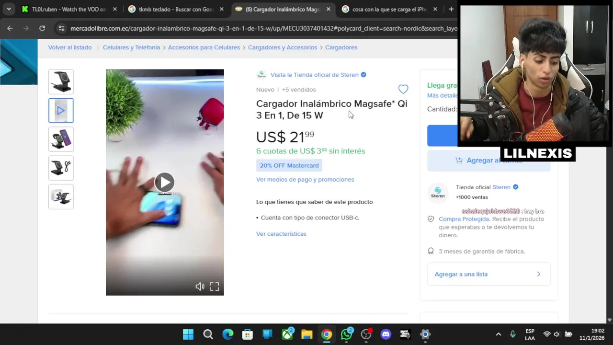The height and width of the screenshot is (345, 613).
Task: Switch ESP LAA keyboard language
Action: (530, 334)
